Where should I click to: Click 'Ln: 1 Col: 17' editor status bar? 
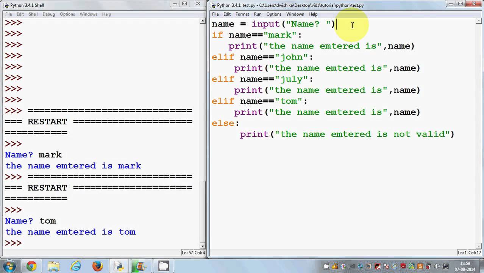469,253
